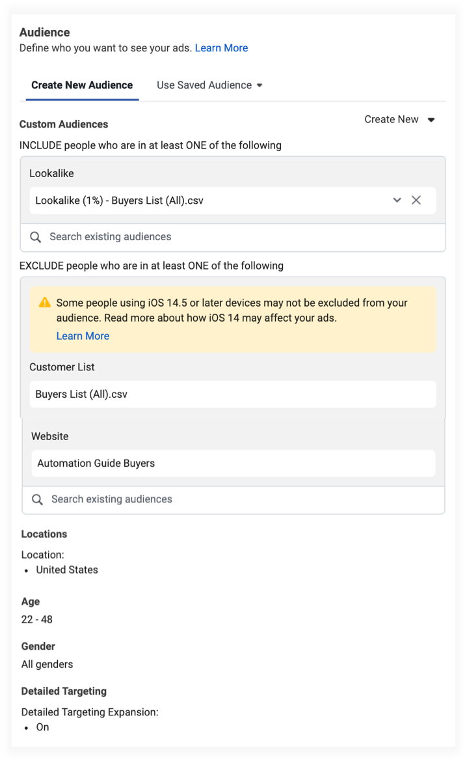Click the Detailed Targeting Expansion On value

point(43,727)
